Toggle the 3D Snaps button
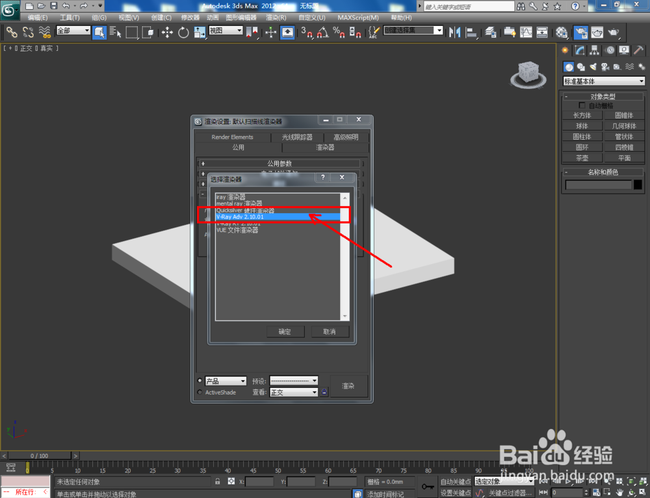The image size is (650, 498). point(307,32)
